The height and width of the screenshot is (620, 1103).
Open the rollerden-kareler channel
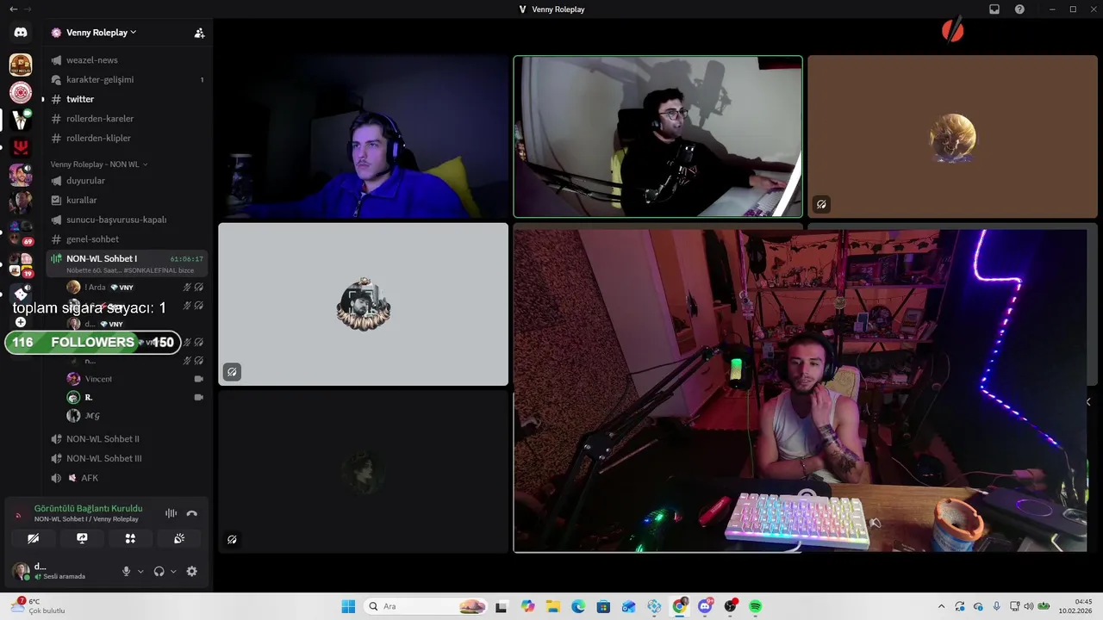tap(128, 119)
